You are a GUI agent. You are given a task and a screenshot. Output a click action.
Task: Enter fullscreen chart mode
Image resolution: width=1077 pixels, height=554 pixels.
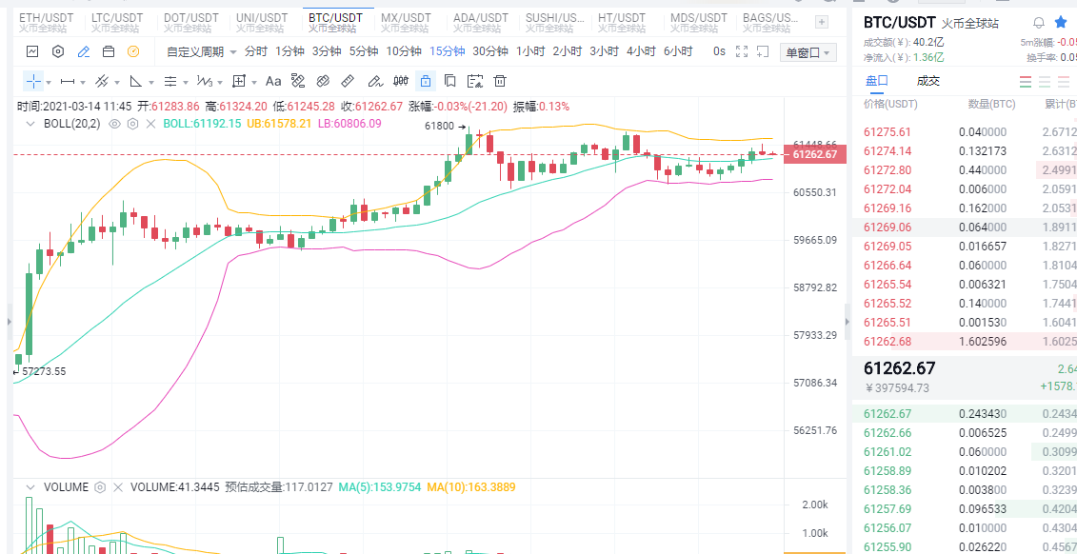(x=742, y=51)
